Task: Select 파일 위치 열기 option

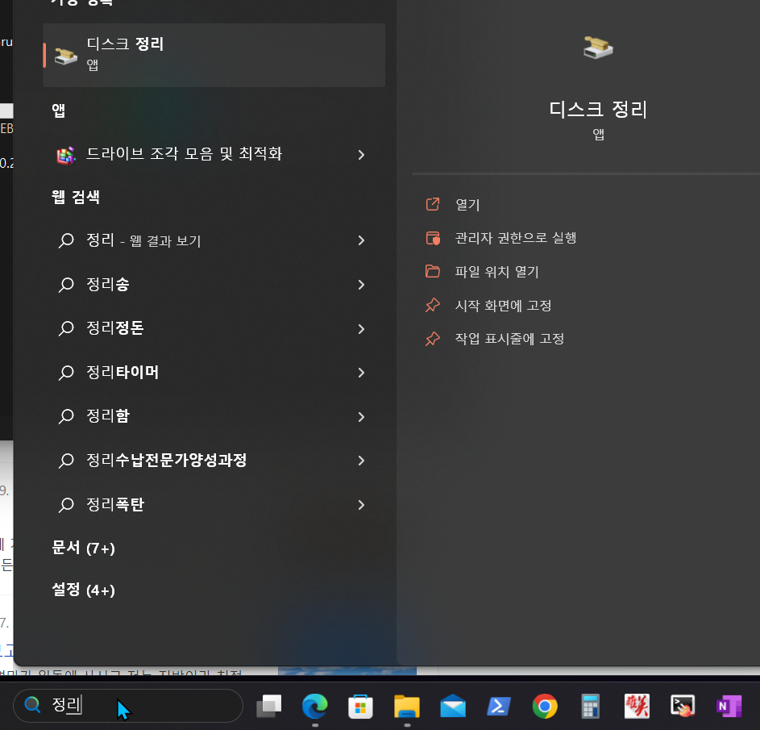Action: [x=496, y=272]
